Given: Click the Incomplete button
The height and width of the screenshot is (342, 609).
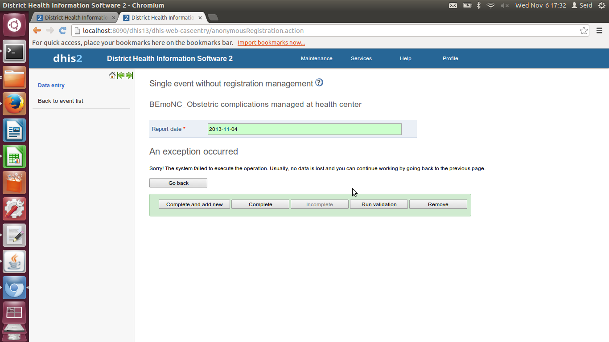Looking at the screenshot, I should (x=320, y=204).
